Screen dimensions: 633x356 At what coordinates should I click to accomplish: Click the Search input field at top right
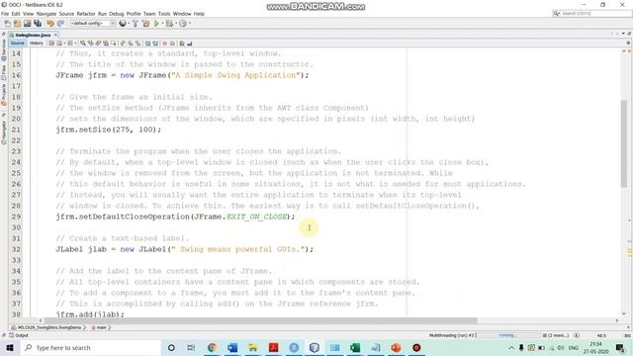pyautogui.click(x=591, y=13)
